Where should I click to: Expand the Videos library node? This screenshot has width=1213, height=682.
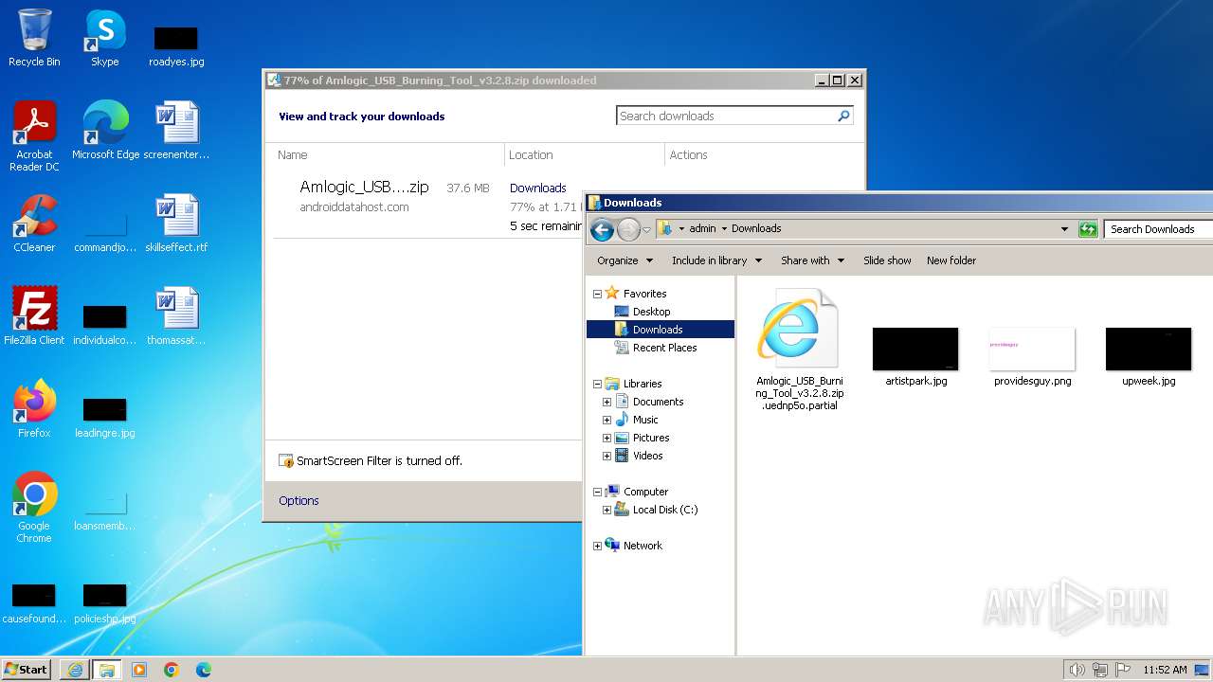coord(606,456)
